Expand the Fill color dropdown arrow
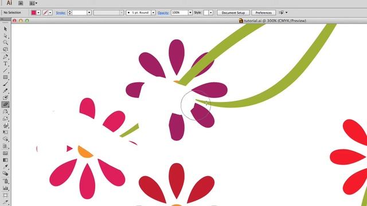This screenshot has height=206, width=367. coord(38,13)
